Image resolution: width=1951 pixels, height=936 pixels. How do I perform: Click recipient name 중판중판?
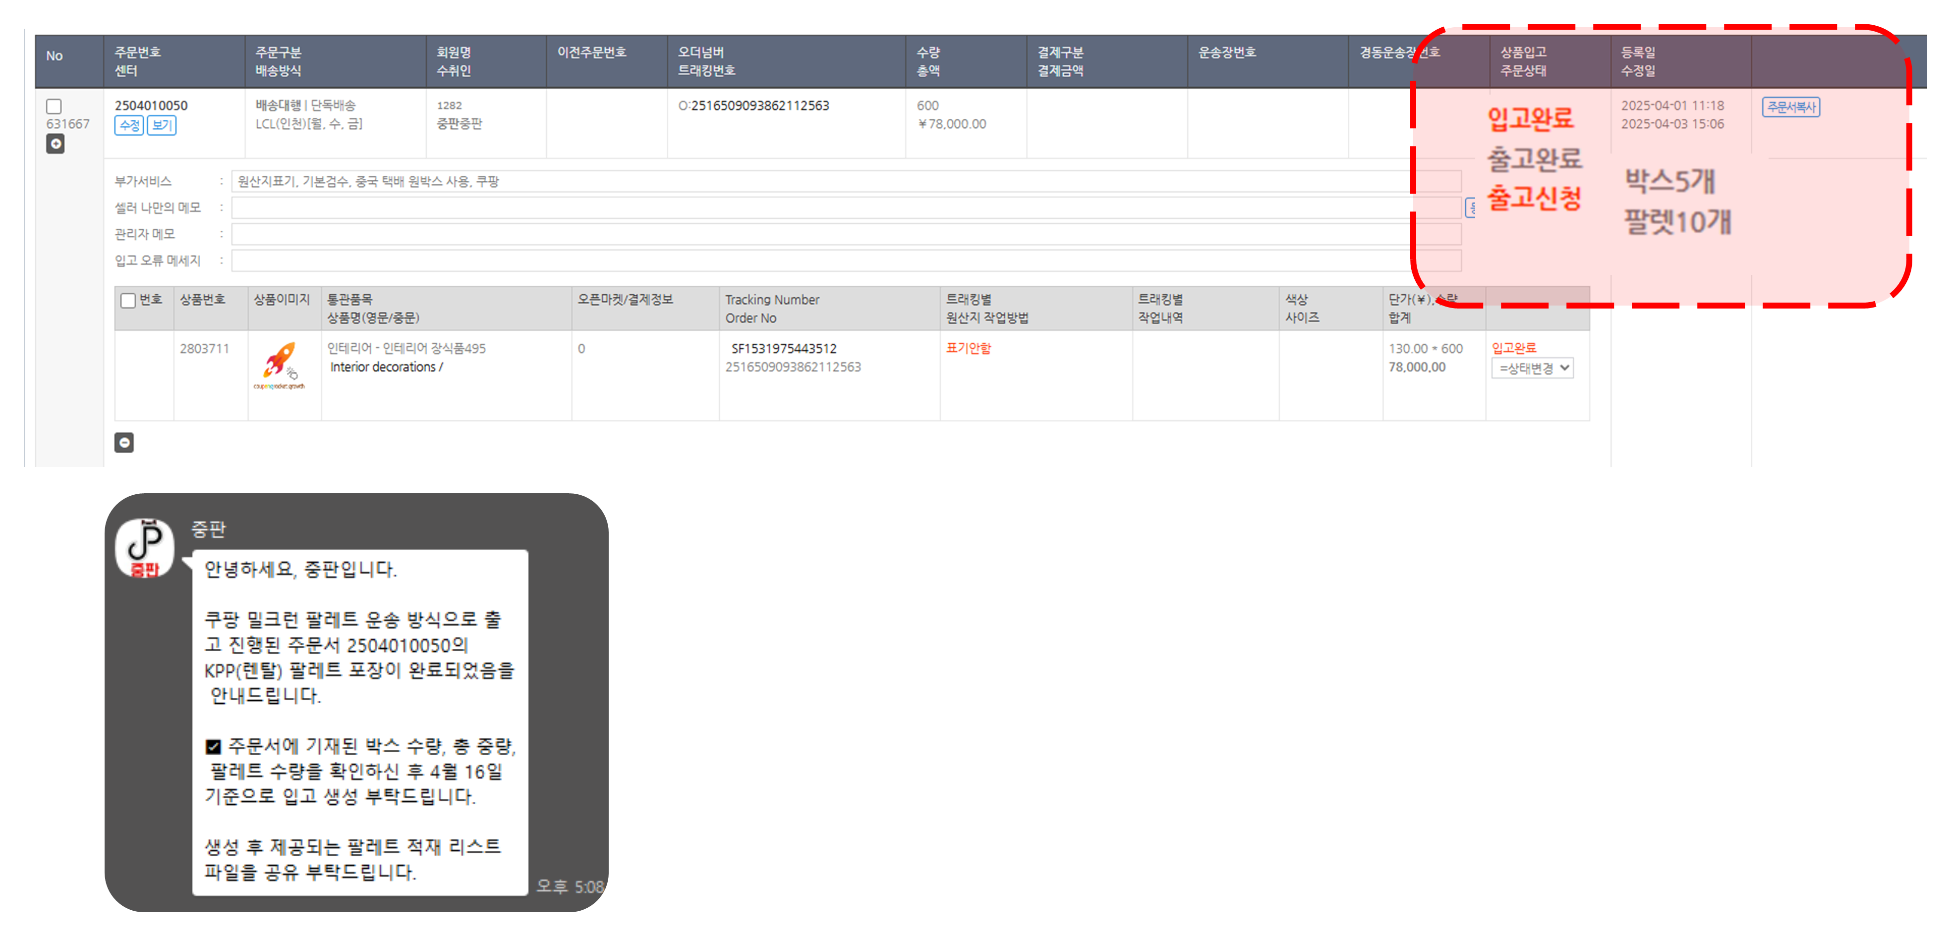459,123
